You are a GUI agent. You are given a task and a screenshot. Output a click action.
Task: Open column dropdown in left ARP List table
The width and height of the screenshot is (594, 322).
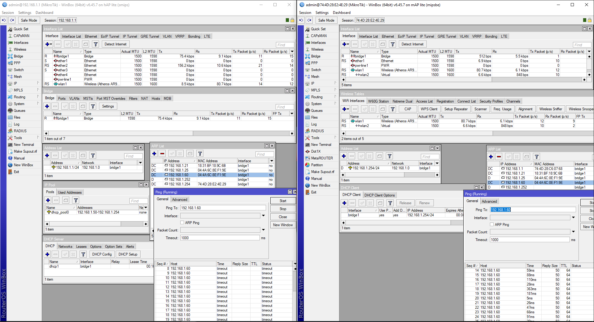pyautogui.click(x=272, y=161)
